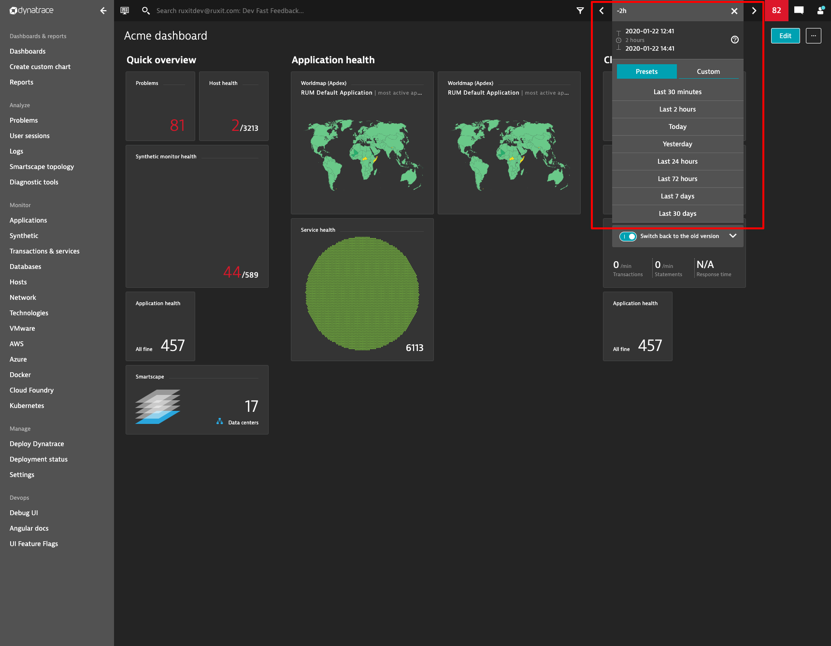The height and width of the screenshot is (646, 831).
Task: Click the Dynatrace logo
Action: coord(31,11)
